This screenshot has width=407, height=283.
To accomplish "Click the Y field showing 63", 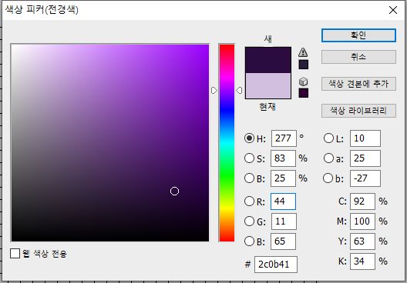I will click(x=362, y=241).
